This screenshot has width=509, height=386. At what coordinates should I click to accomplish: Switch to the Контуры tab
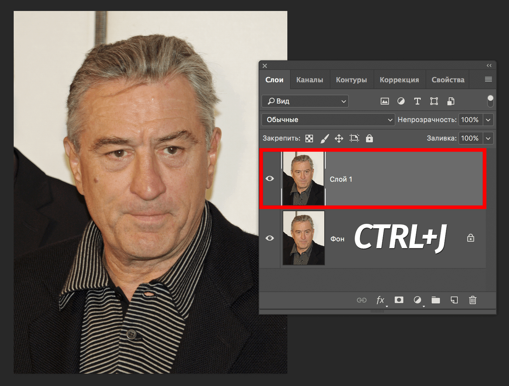351,79
